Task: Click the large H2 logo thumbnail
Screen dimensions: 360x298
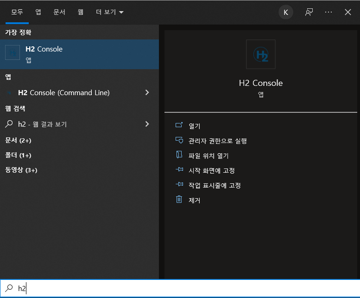Action: 261,54
